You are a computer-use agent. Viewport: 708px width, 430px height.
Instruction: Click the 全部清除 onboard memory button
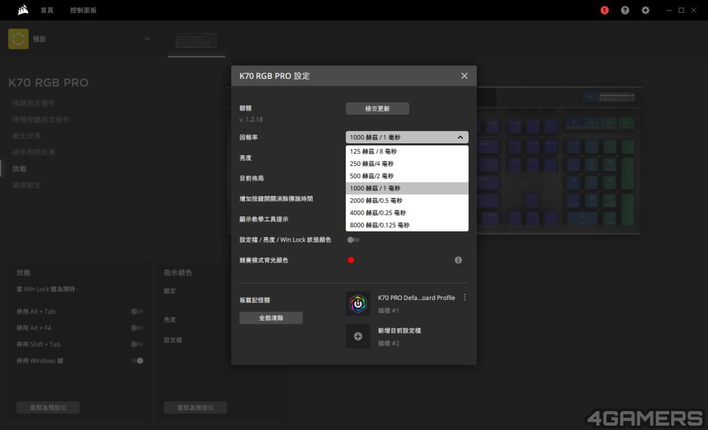coord(271,318)
